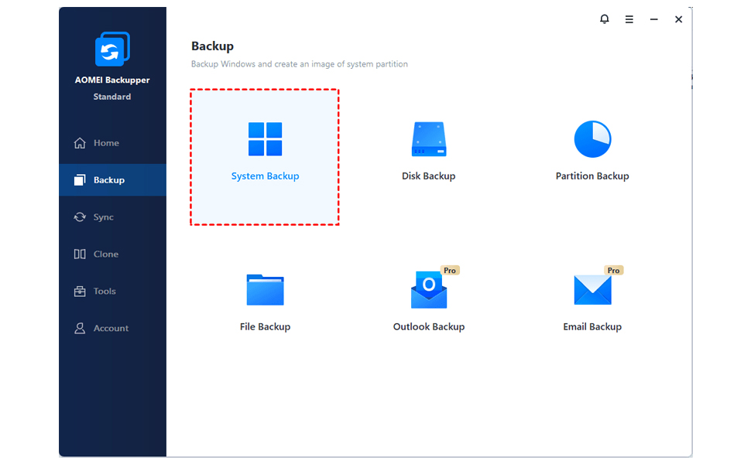Click the System Backup label
This screenshot has height=464, width=751.
click(x=265, y=176)
